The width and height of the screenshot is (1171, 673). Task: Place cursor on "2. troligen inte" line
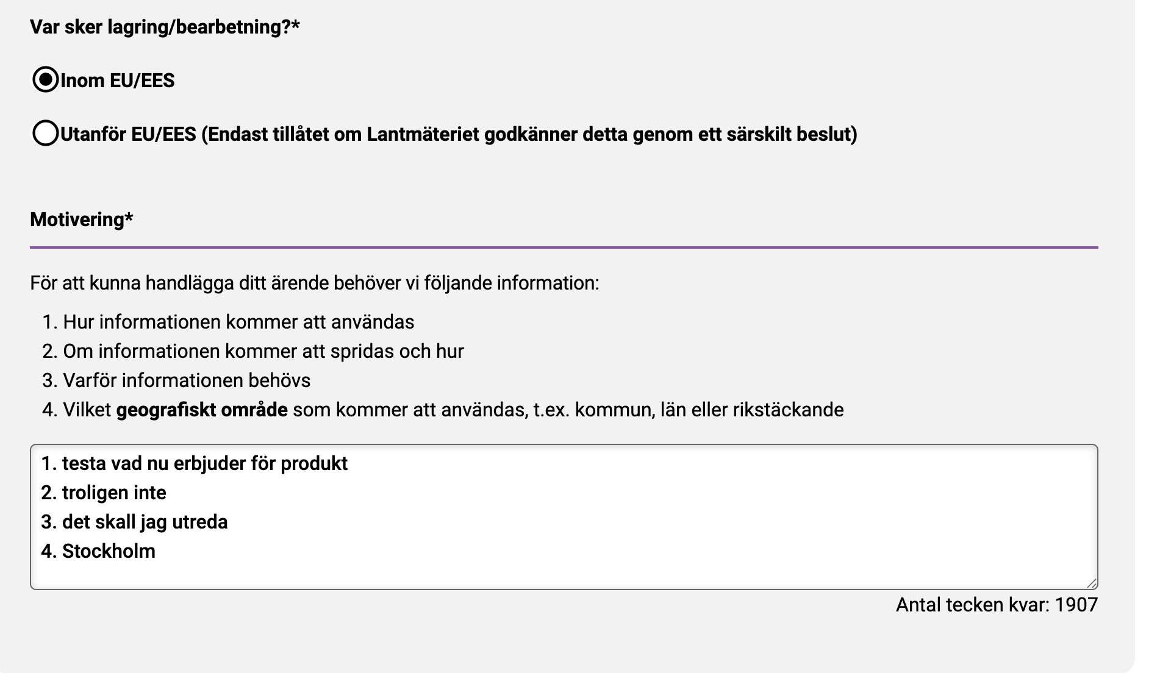104,493
